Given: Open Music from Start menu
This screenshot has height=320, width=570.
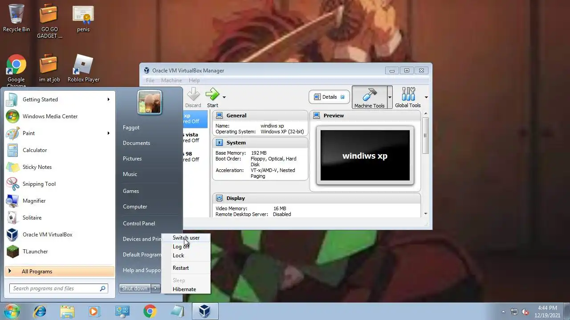Looking at the screenshot, I should (130, 174).
